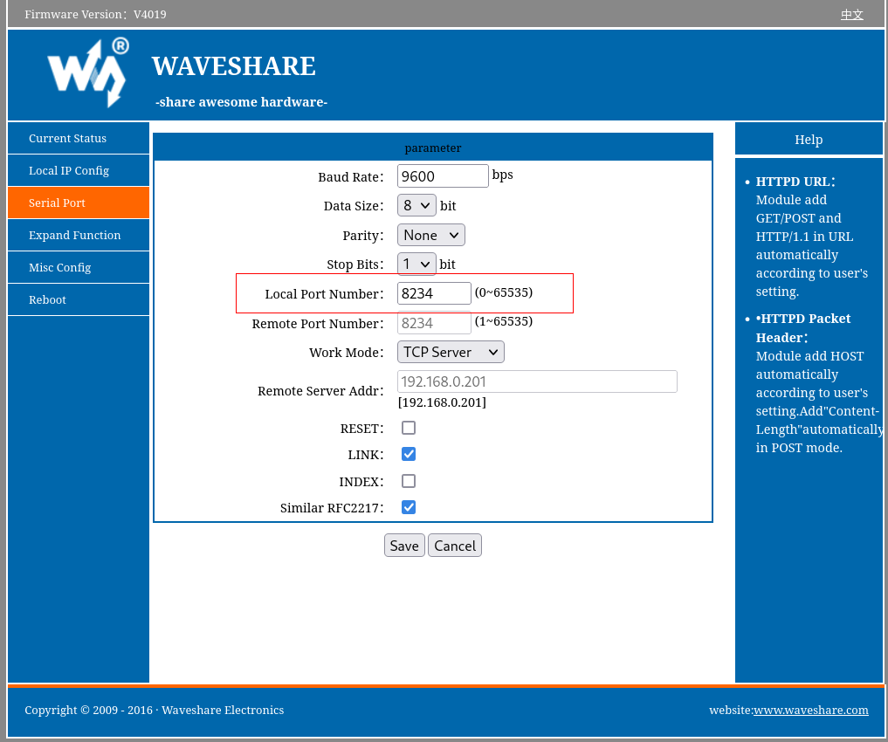Click the HTTPD URL help heading
This screenshot has height=742, width=888.
tap(795, 182)
